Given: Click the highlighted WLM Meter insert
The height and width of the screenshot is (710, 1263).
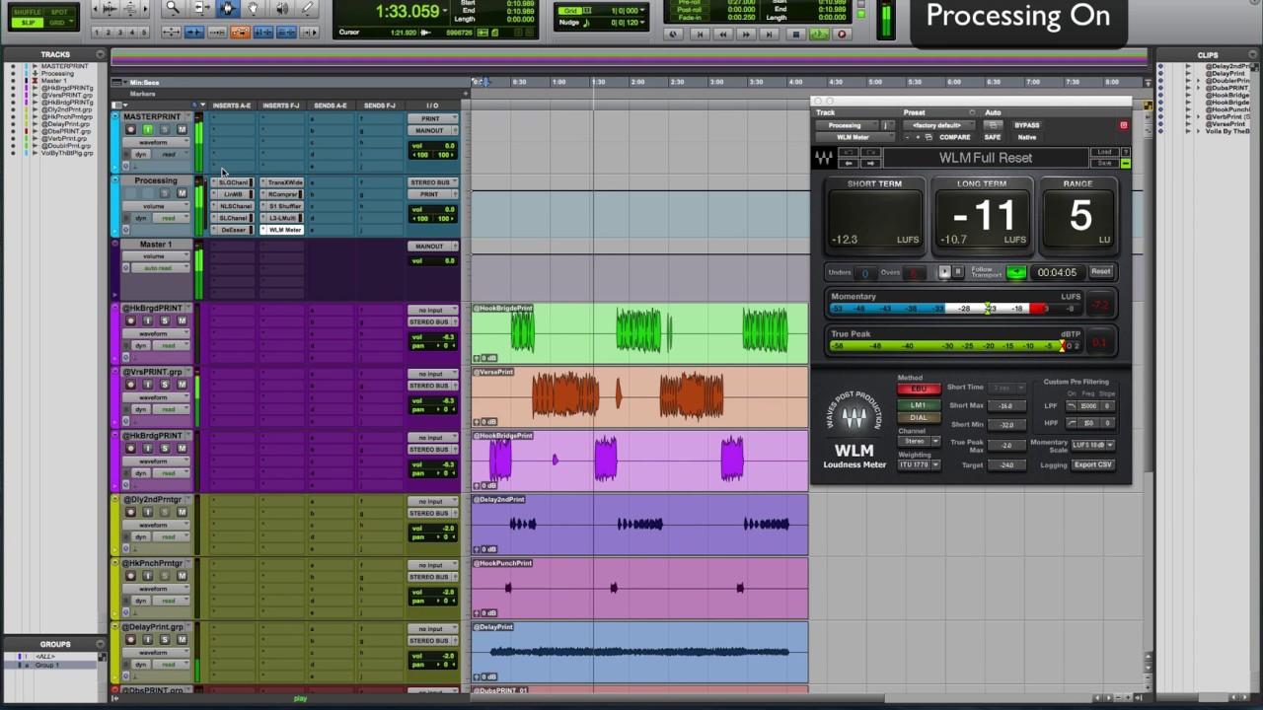Looking at the screenshot, I should 283,230.
